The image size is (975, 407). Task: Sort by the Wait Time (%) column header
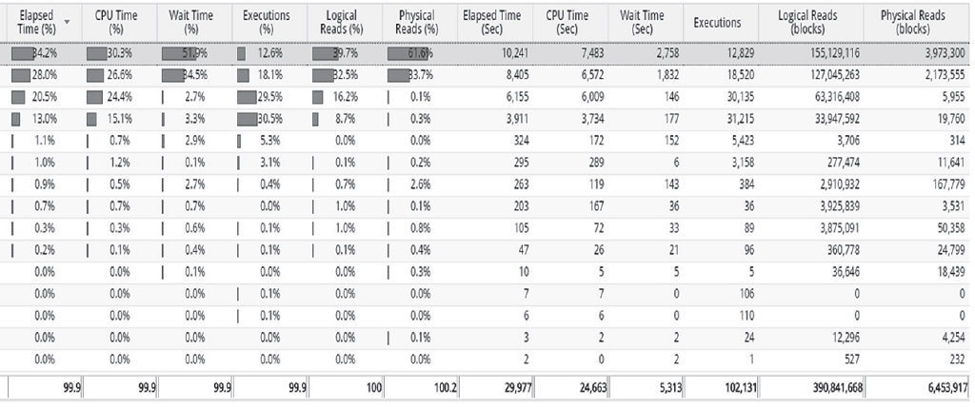click(x=193, y=24)
